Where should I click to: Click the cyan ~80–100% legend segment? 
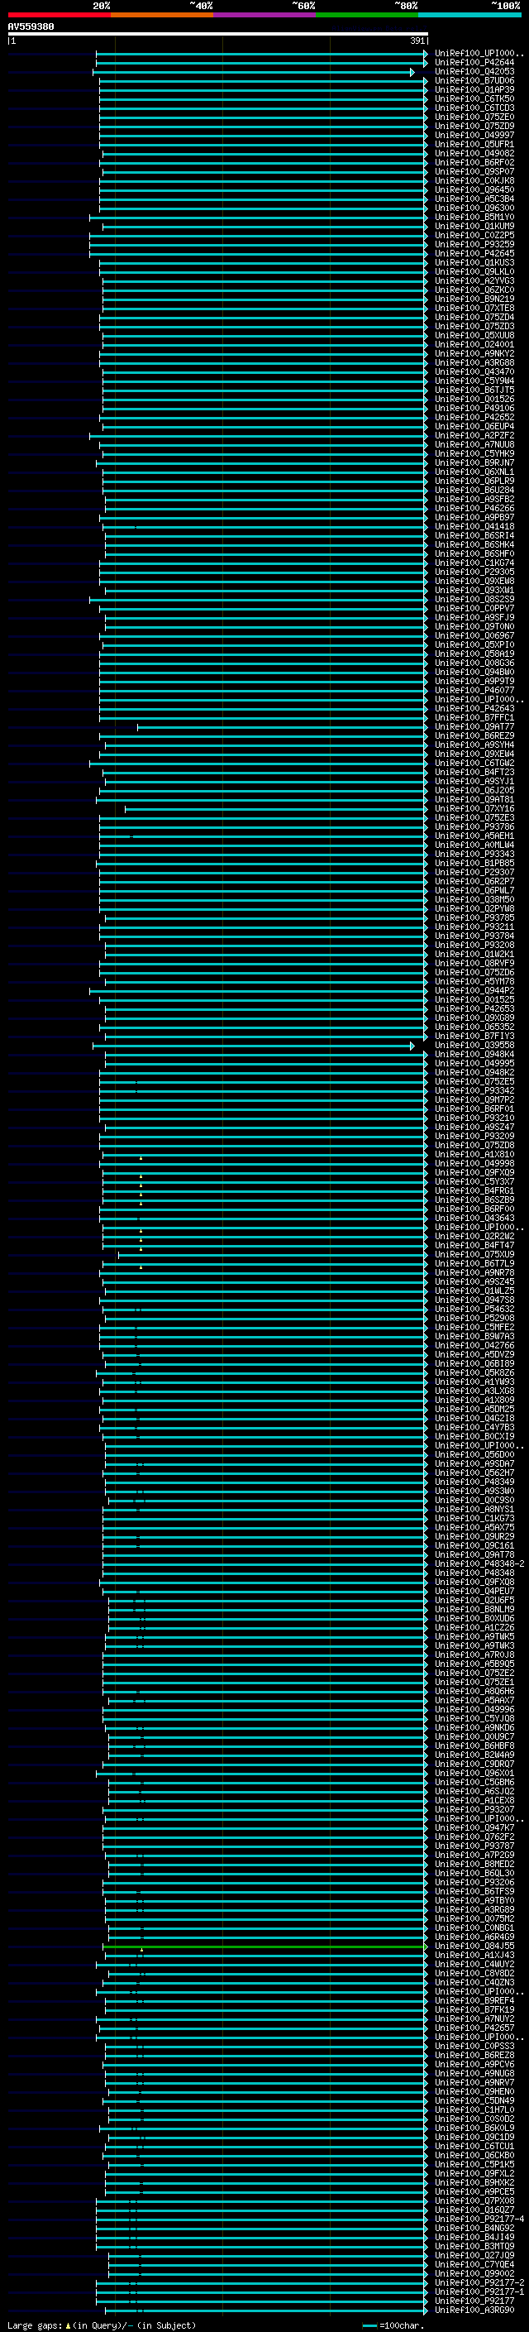tap(469, 15)
